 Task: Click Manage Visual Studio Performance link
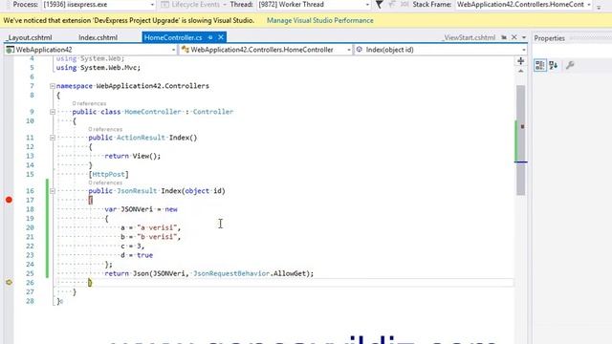(320, 20)
